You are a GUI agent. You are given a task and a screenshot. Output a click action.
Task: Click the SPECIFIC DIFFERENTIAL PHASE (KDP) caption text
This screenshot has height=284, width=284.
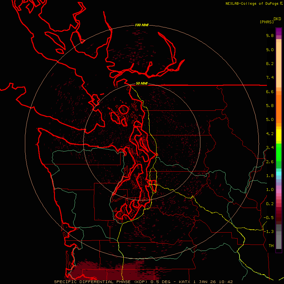(101, 282)
